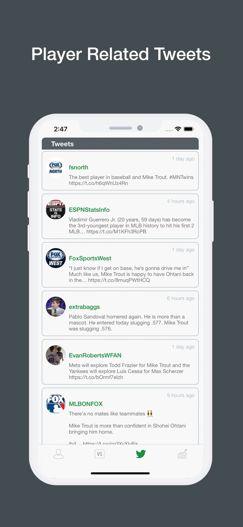
Task: Open the Mets Todd Frazier tweet text
Action: (x=129, y=371)
